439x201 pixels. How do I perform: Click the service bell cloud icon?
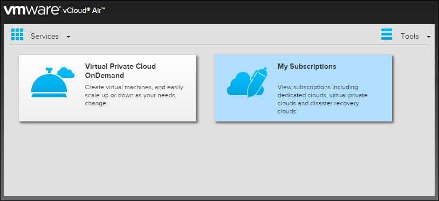53,82
